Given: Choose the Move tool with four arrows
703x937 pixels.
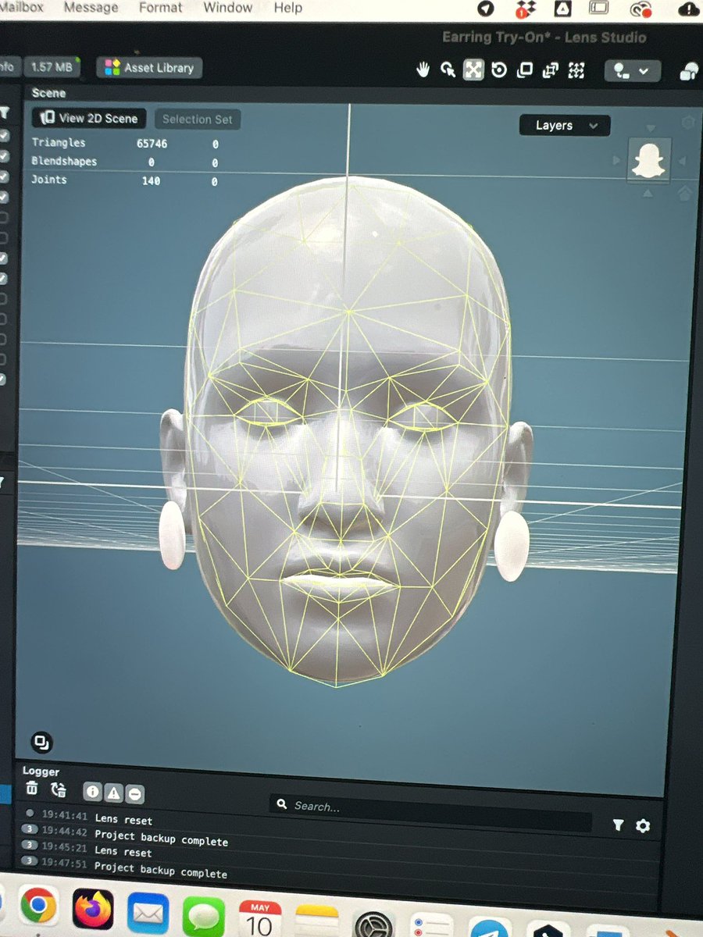Looking at the screenshot, I should pyautogui.click(x=473, y=69).
